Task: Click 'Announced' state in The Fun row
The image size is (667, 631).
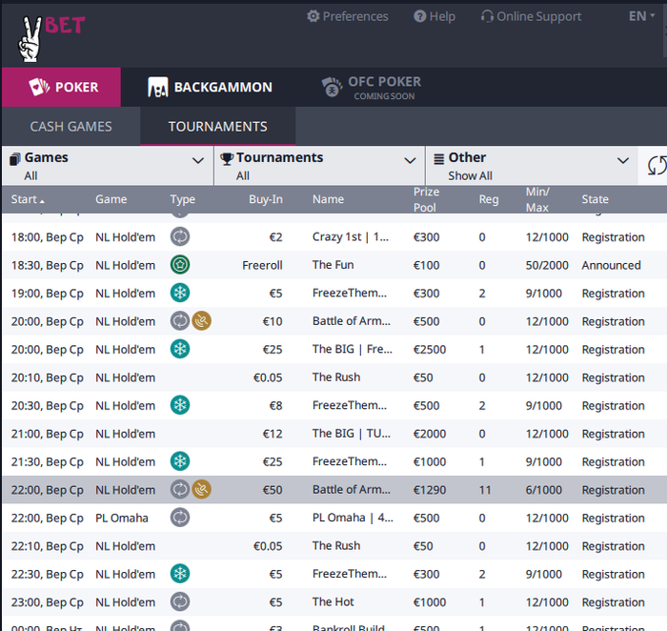Action: 612,265
